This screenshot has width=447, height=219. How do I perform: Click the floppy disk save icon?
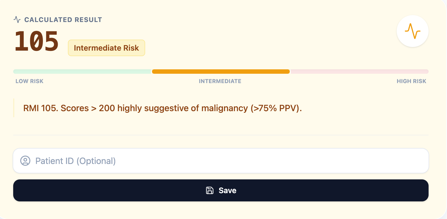(x=210, y=190)
